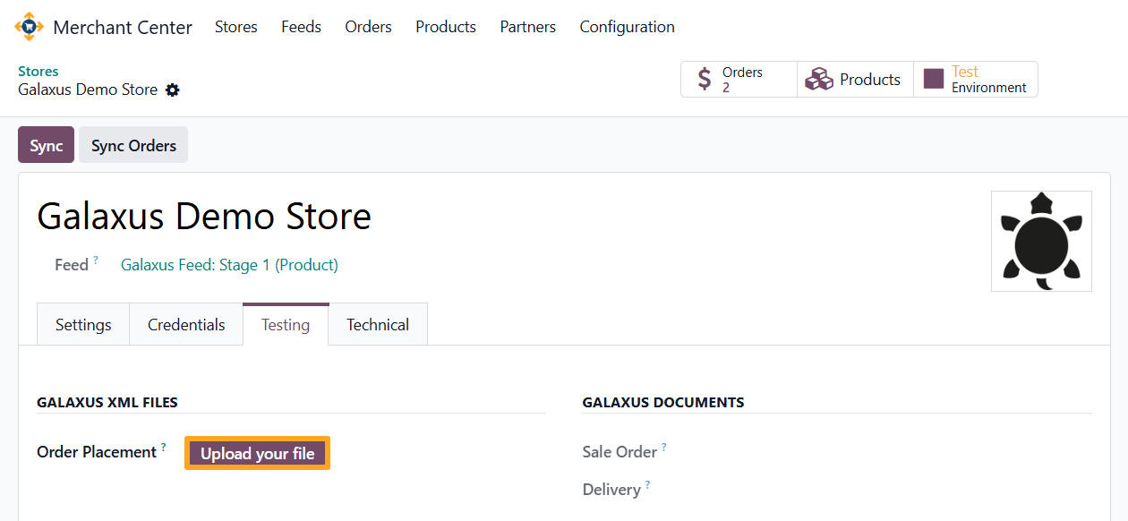The height and width of the screenshot is (521, 1128).
Task: Click the Feed field label
Action: click(72, 265)
